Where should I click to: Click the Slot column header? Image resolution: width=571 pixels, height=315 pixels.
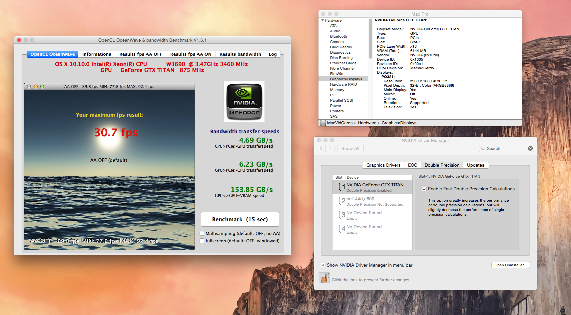339,177
